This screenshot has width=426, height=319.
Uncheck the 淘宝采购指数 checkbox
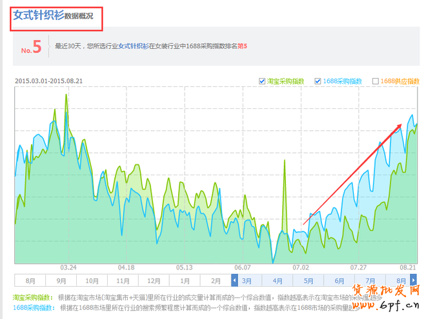262,81
